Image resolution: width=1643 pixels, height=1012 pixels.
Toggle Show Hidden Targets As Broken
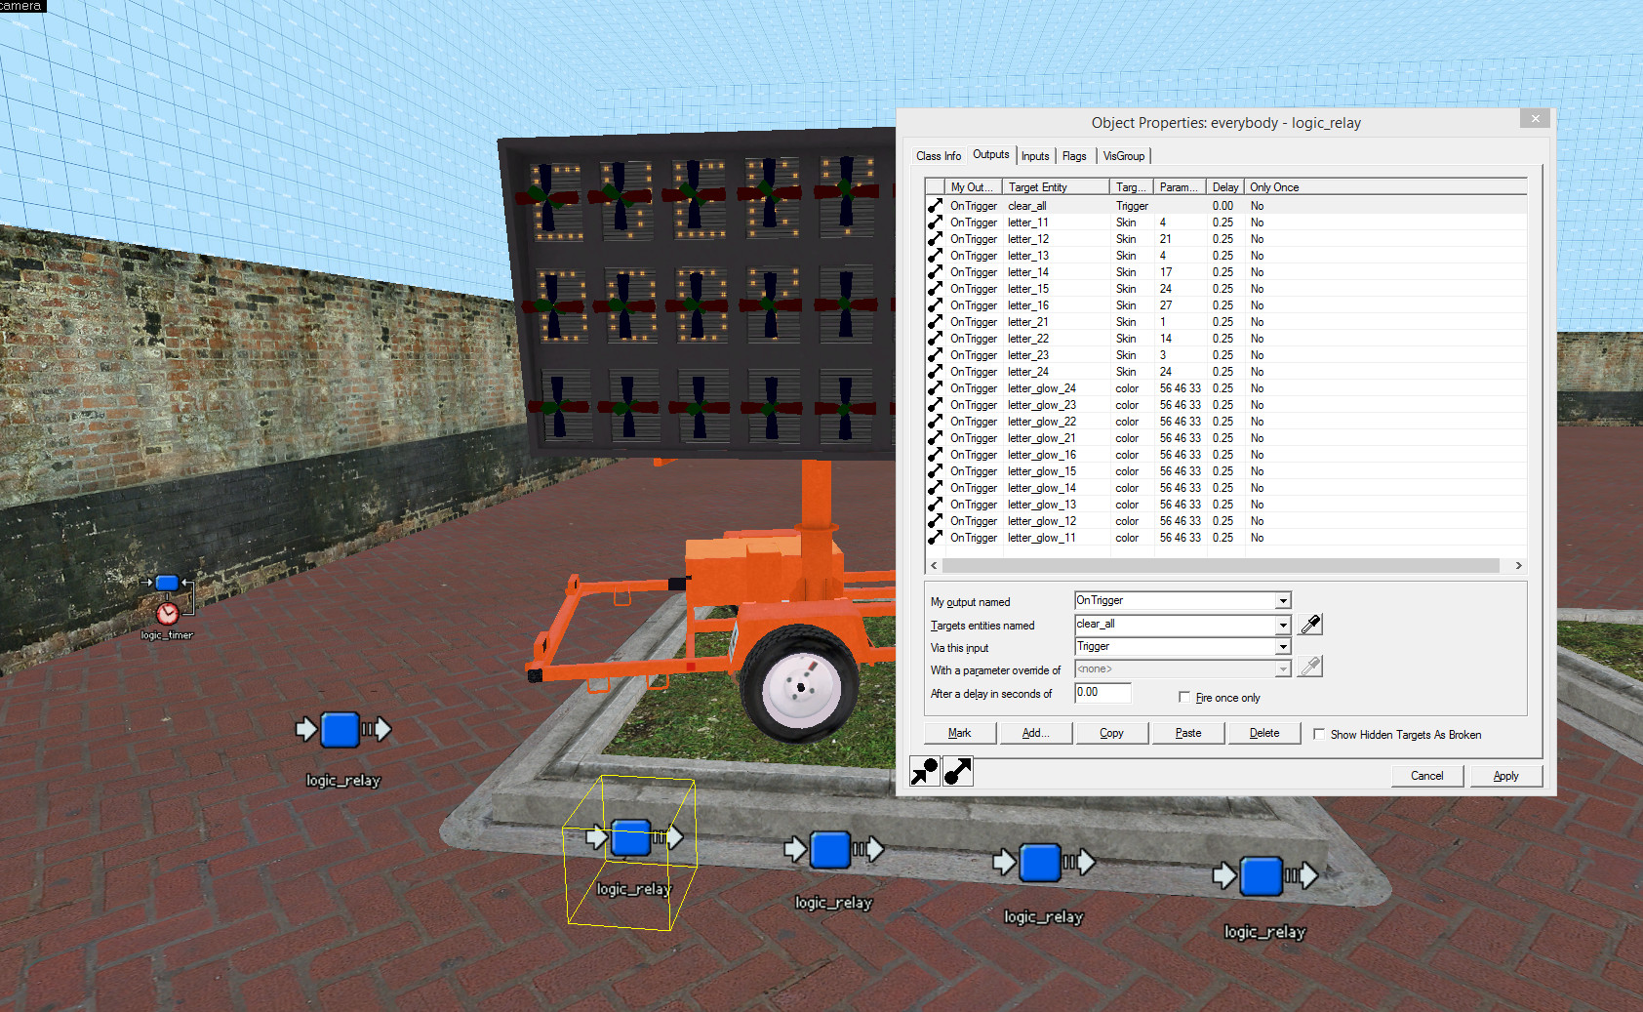[1319, 735]
